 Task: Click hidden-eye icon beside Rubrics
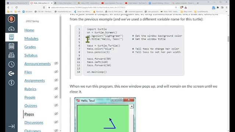56,88
